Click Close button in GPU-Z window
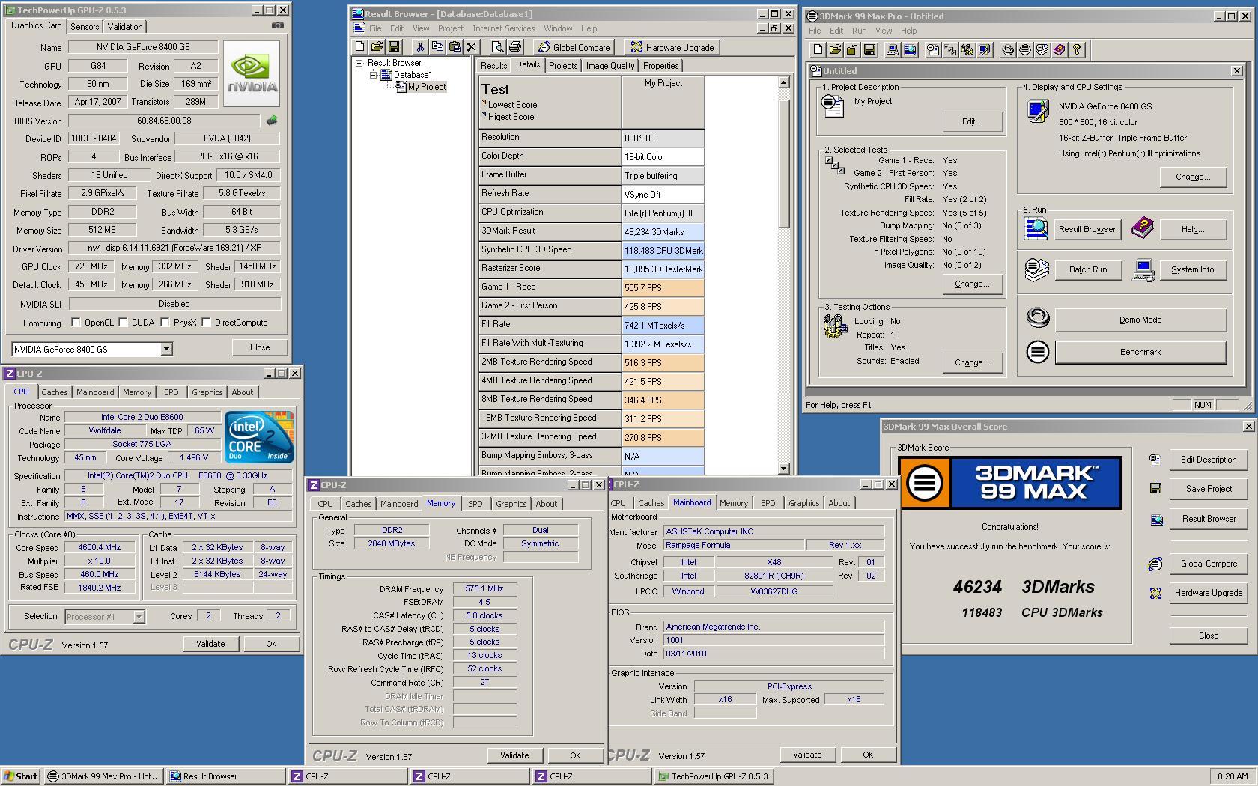The width and height of the screenshot is (1258, 786). 260,347
